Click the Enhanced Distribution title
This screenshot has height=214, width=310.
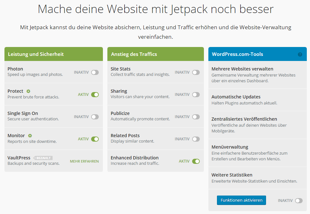tap(135, 158)
